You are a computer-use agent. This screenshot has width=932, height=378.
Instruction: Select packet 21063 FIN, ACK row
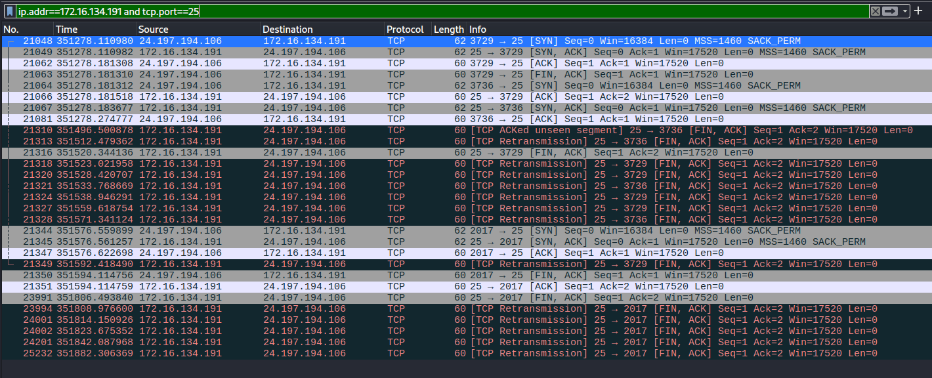tap(466, 74)
